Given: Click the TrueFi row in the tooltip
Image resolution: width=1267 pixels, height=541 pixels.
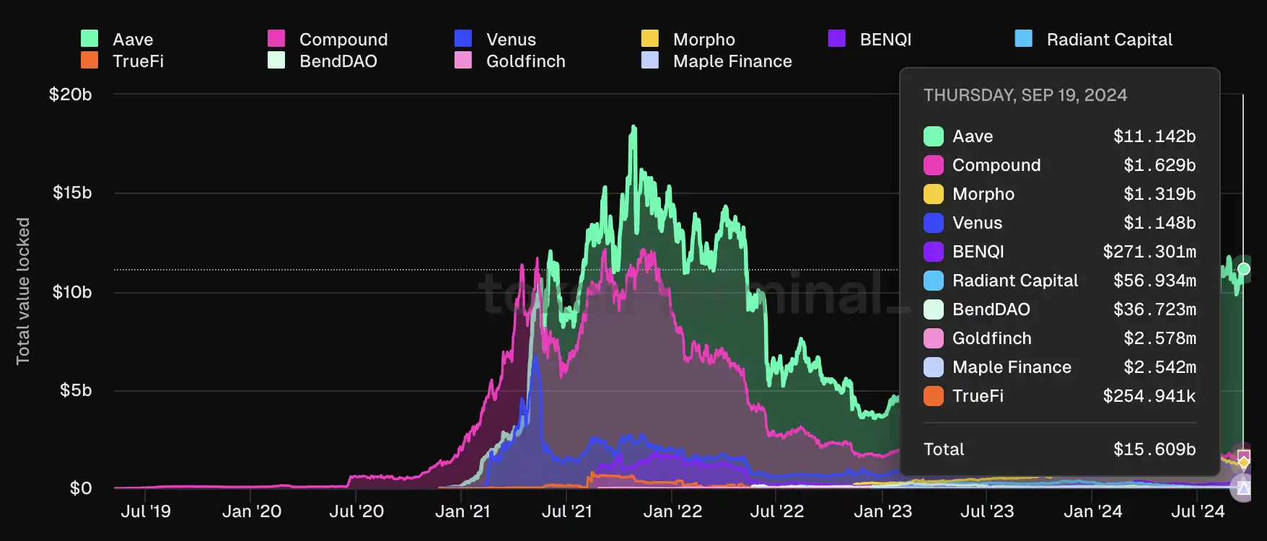Looking at the screenshot, I should click(x=1059, y=396).
